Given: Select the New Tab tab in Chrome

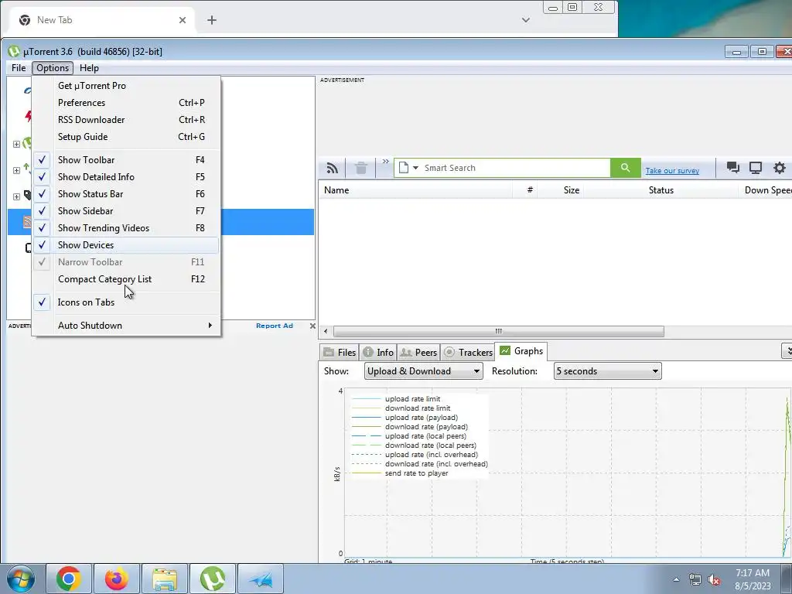Looking at the screenshot, I should point(101,20).
